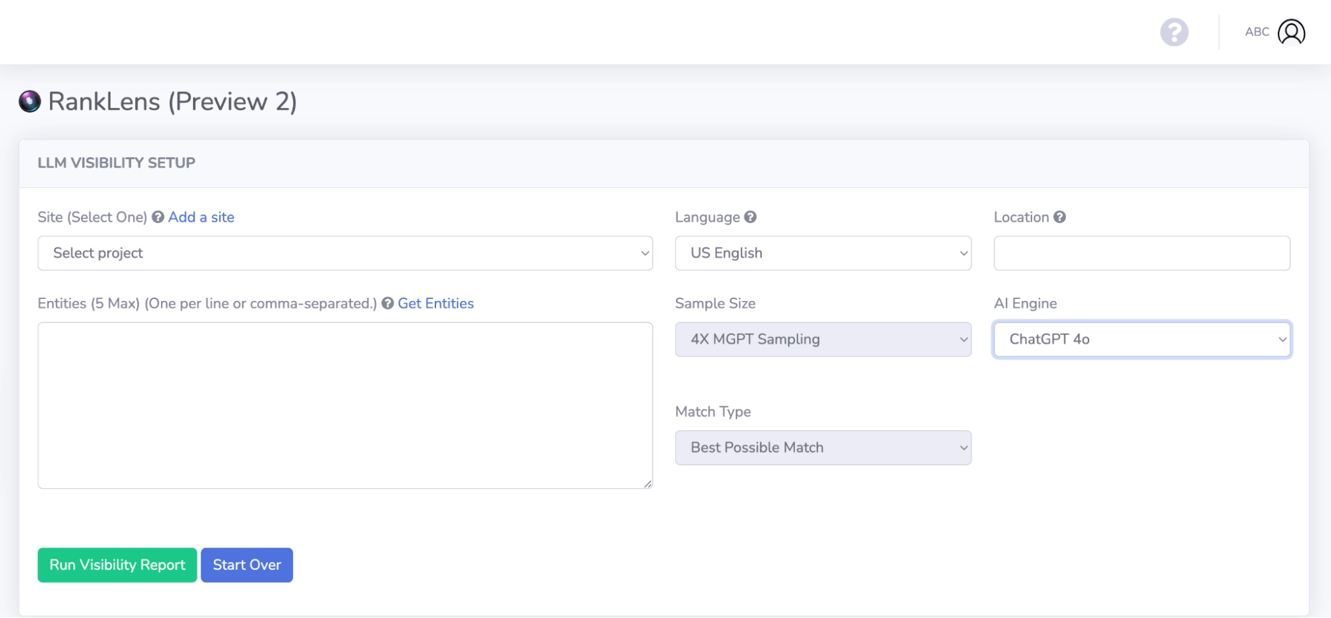Follow the Add a site link
1331x618 pixels.
201,217
